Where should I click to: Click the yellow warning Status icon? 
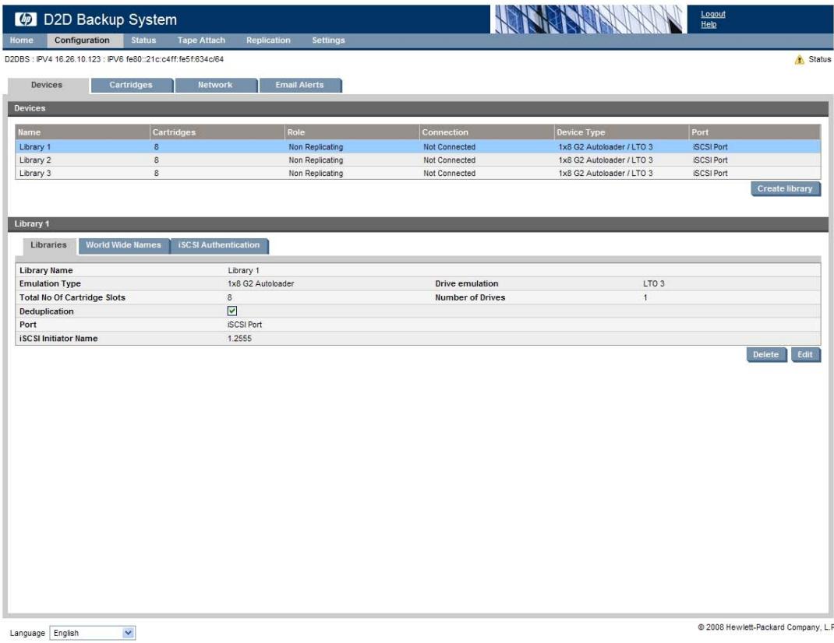pos(799,59)
